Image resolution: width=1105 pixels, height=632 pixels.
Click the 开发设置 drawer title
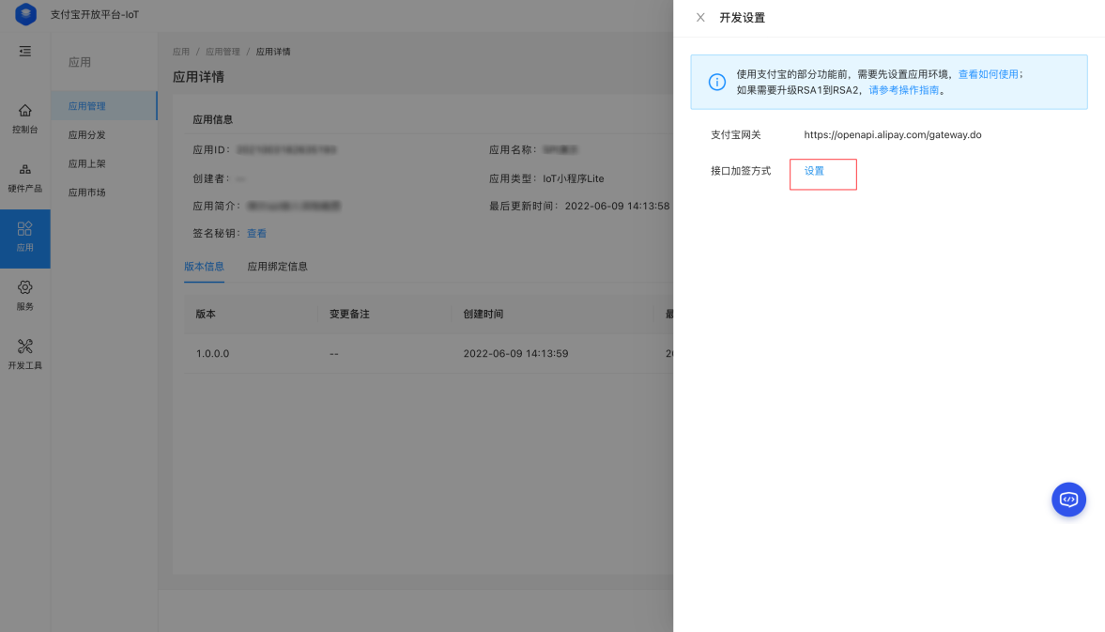(x=742, y=18)
